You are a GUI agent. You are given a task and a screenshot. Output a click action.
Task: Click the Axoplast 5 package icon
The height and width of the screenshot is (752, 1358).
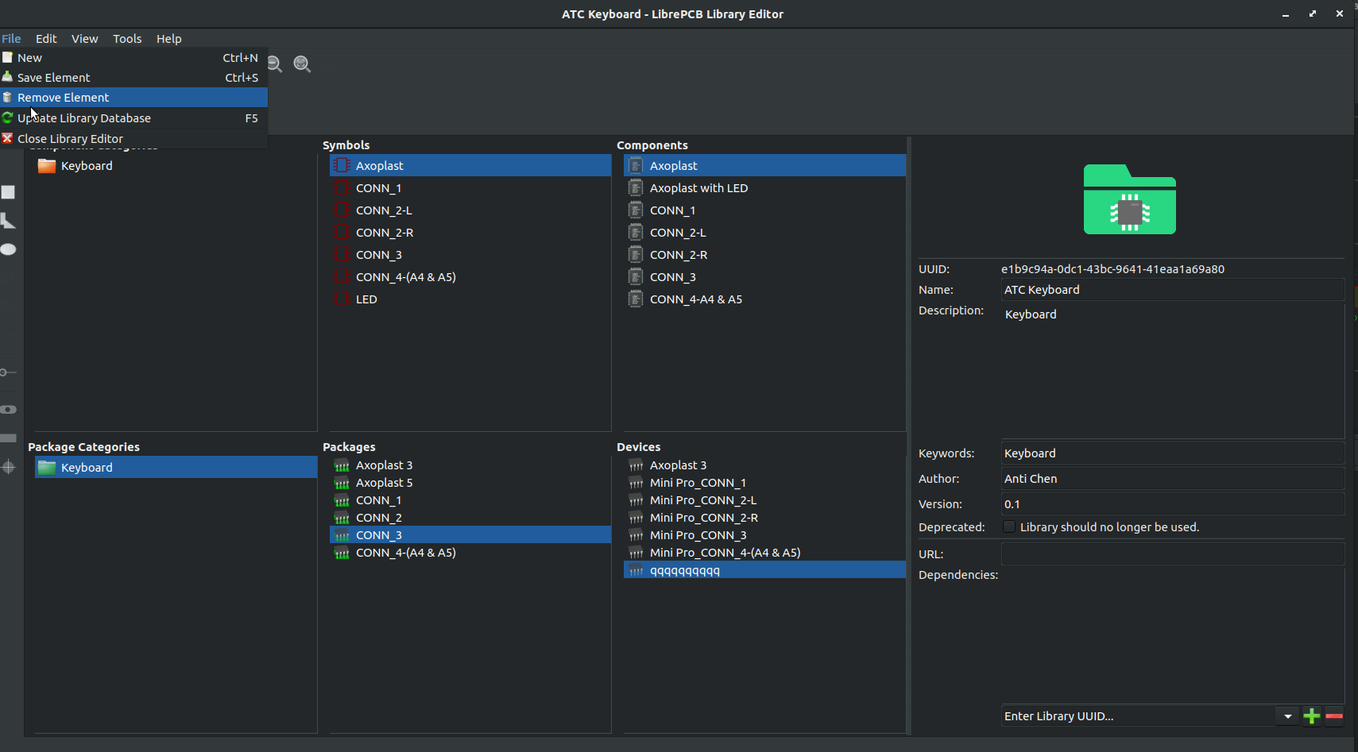pos(342,483)
